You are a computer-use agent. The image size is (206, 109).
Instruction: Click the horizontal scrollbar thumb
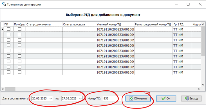point(10,89)
